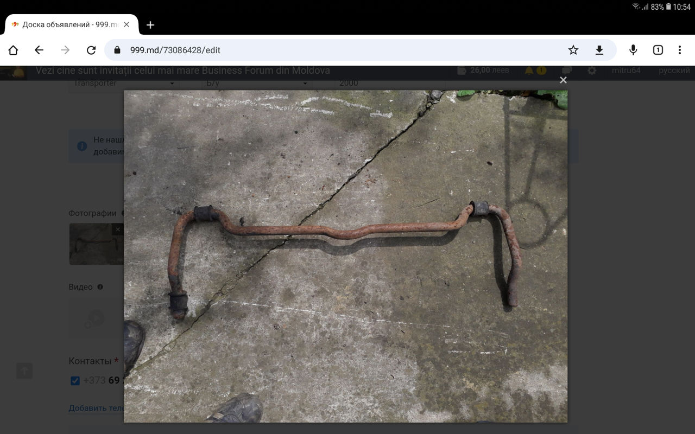Open the Б/у condition dropdown

(x=257, y=84)
